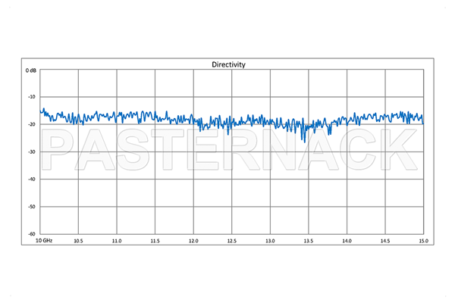455x303 pixels.
Task: Click the 10 GHz x-axis label
Action: click(x=42, y=241)
